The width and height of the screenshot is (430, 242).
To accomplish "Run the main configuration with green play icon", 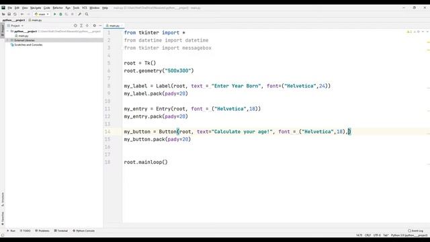I will (54, 14).
